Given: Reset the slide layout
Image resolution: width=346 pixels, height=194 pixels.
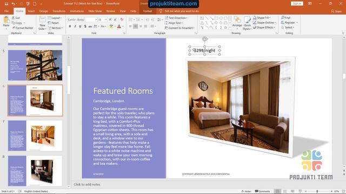Looking at the screenshot, I should [x=53, y=23].
